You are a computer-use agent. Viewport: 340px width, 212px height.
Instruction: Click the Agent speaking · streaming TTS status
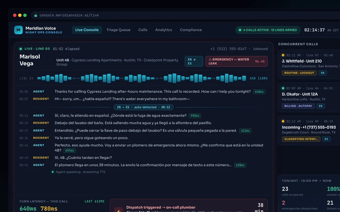(x=79, y=172)
